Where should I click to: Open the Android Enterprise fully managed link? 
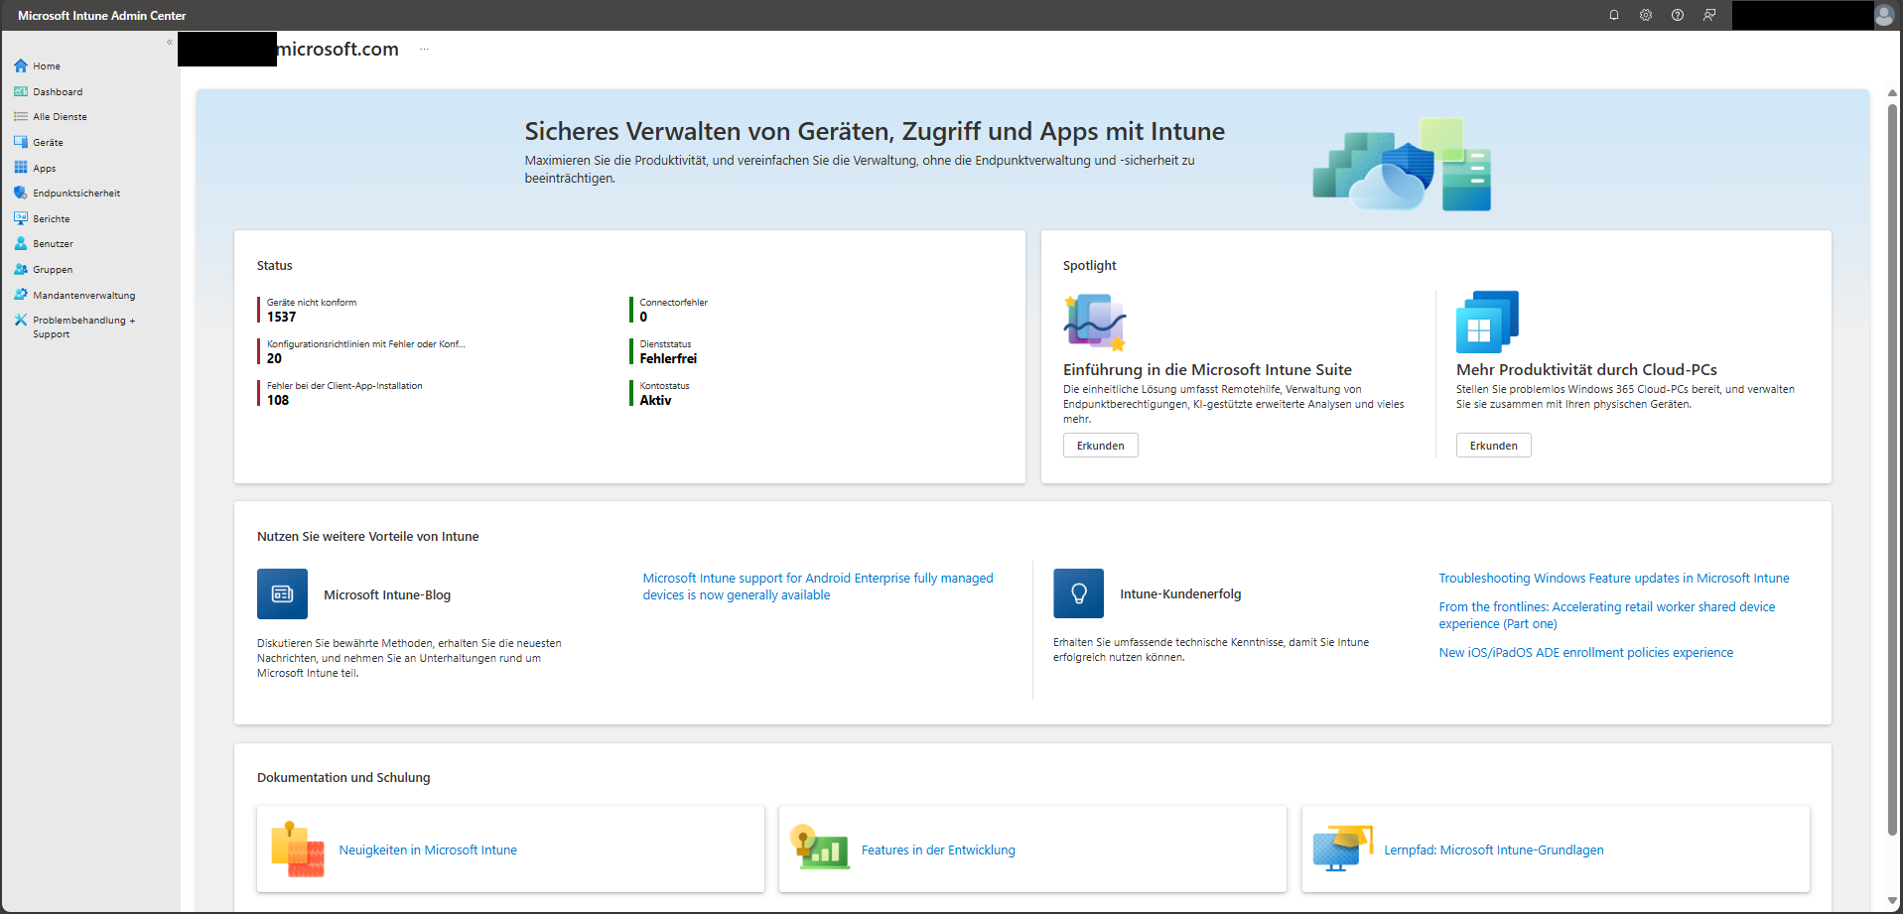pos(818,587)
